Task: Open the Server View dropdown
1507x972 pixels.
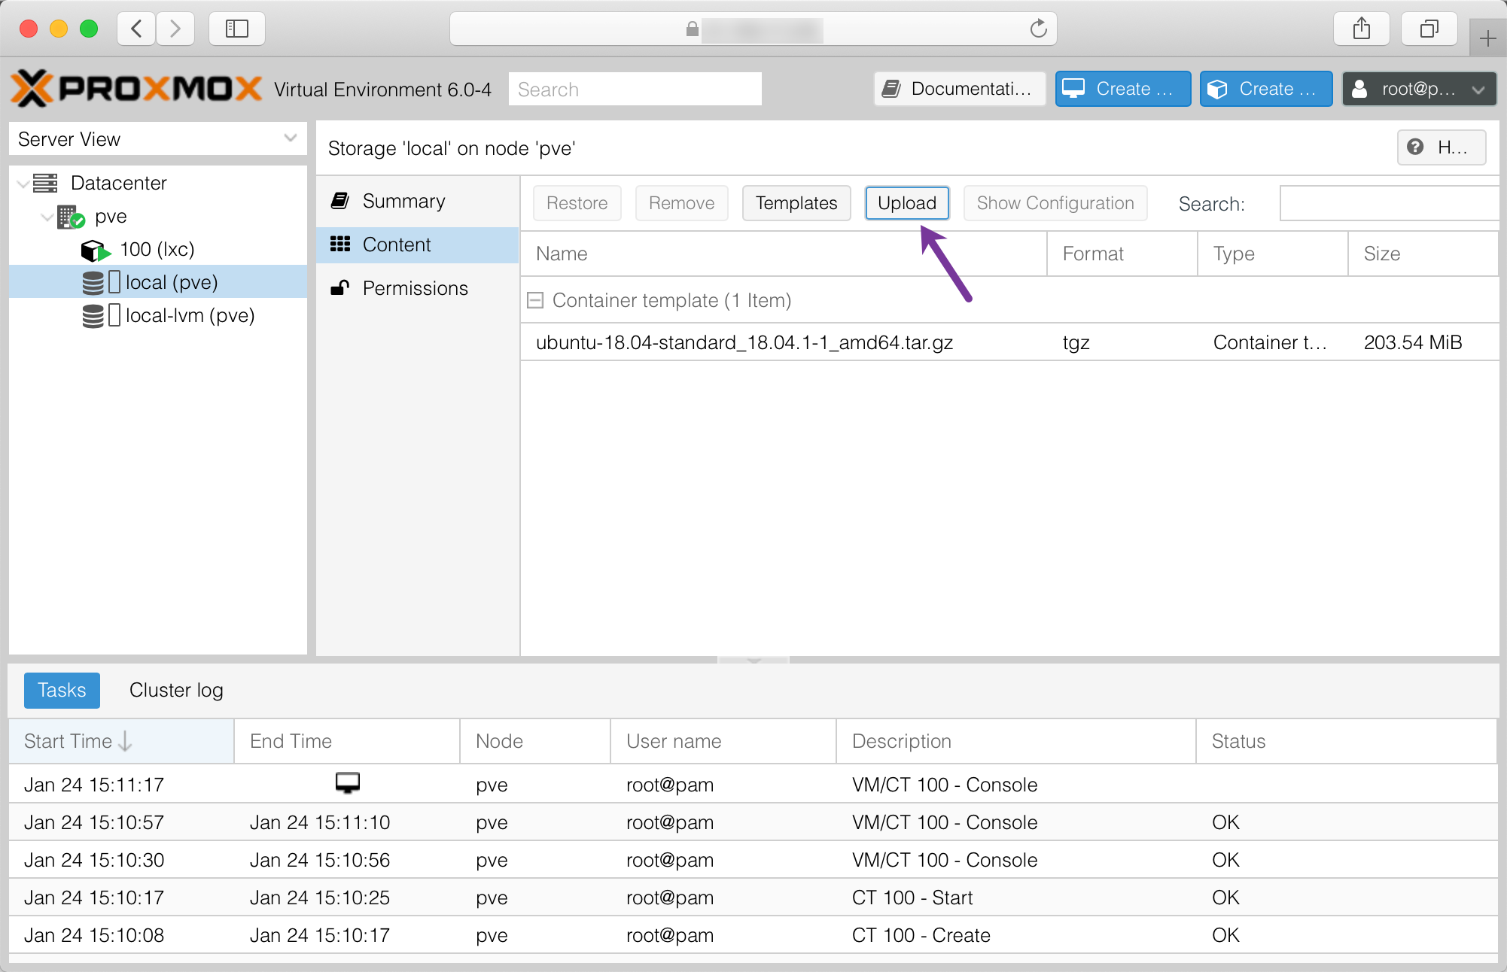Action: 290,138
